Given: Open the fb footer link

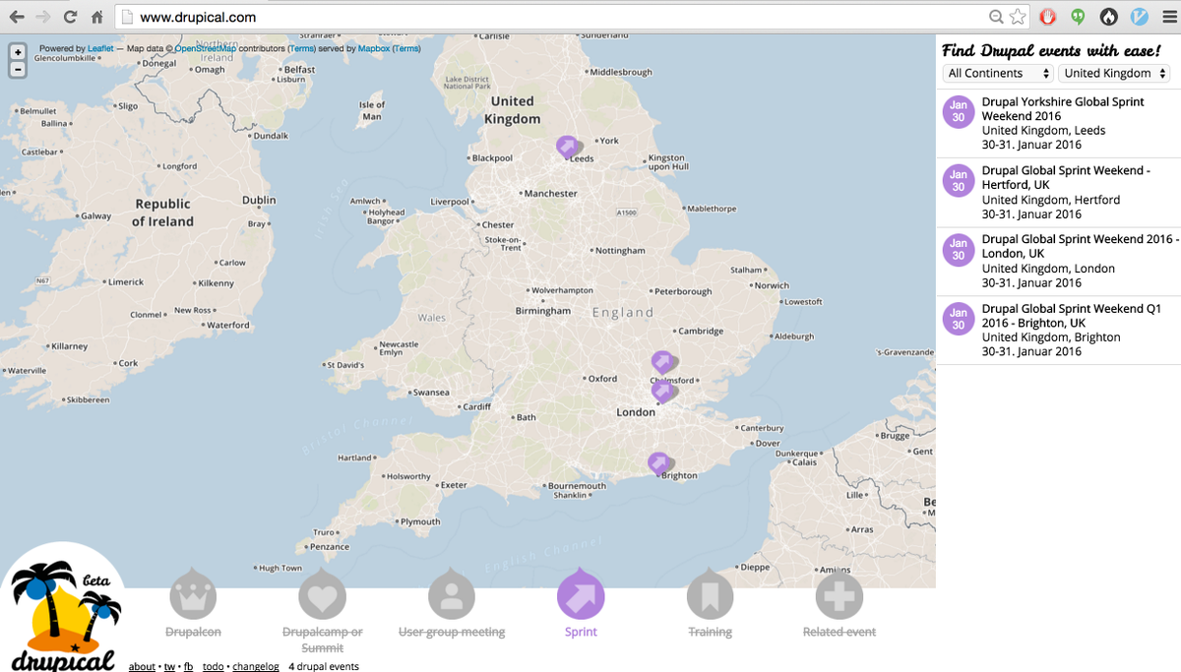Looking at the screenshot, I should click(x=188, y=666).
